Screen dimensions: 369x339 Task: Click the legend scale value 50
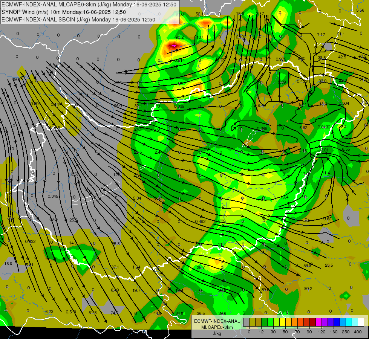[x=285, y=332]
